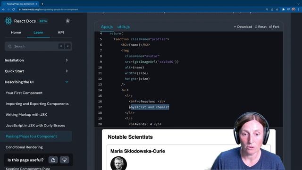
Task: Reset the code sandbox
Action: point(260,27)
